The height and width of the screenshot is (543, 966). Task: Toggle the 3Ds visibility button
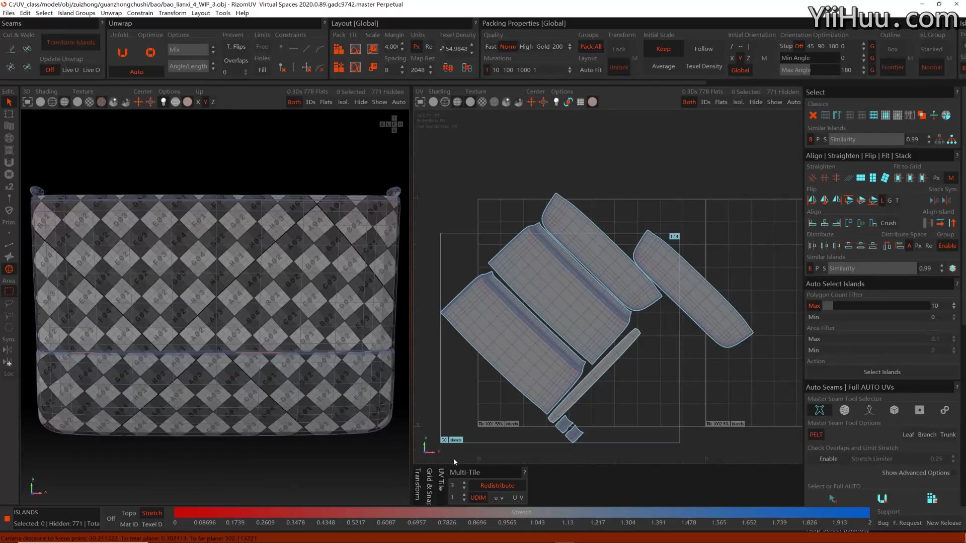click(310, 102)
